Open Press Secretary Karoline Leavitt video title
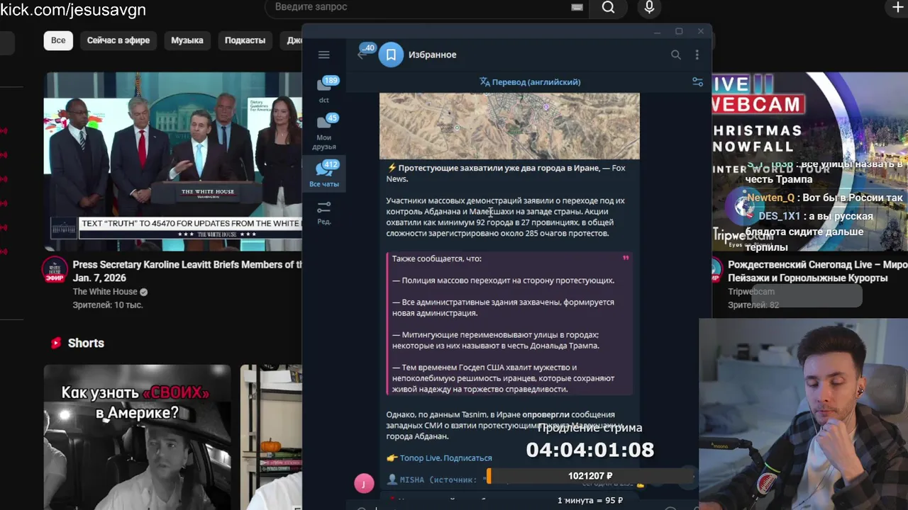The height and width of the screenshot is (510, 908). pos(187,271)
